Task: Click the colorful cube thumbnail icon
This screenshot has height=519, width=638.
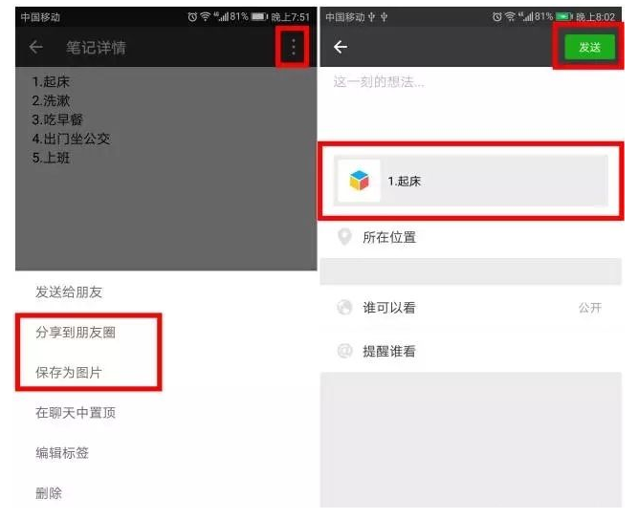Action: 359,181
